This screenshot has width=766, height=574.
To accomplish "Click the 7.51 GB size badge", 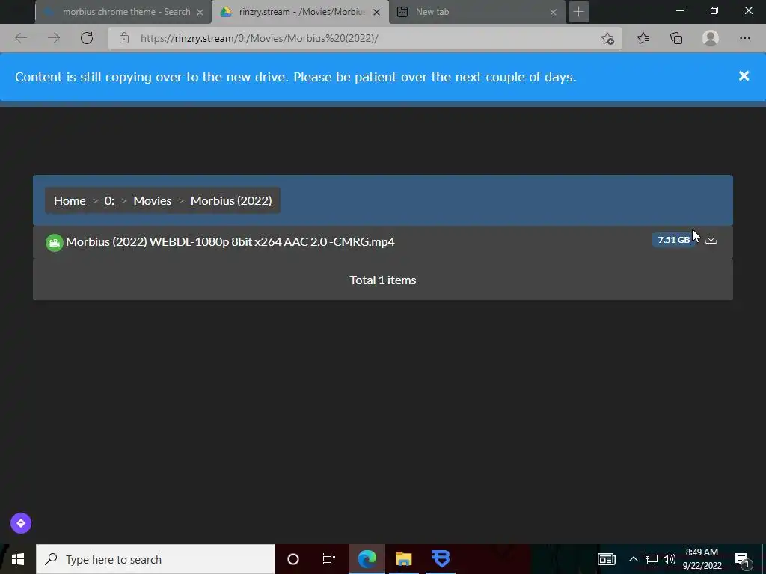I will [x=674, y=240].
